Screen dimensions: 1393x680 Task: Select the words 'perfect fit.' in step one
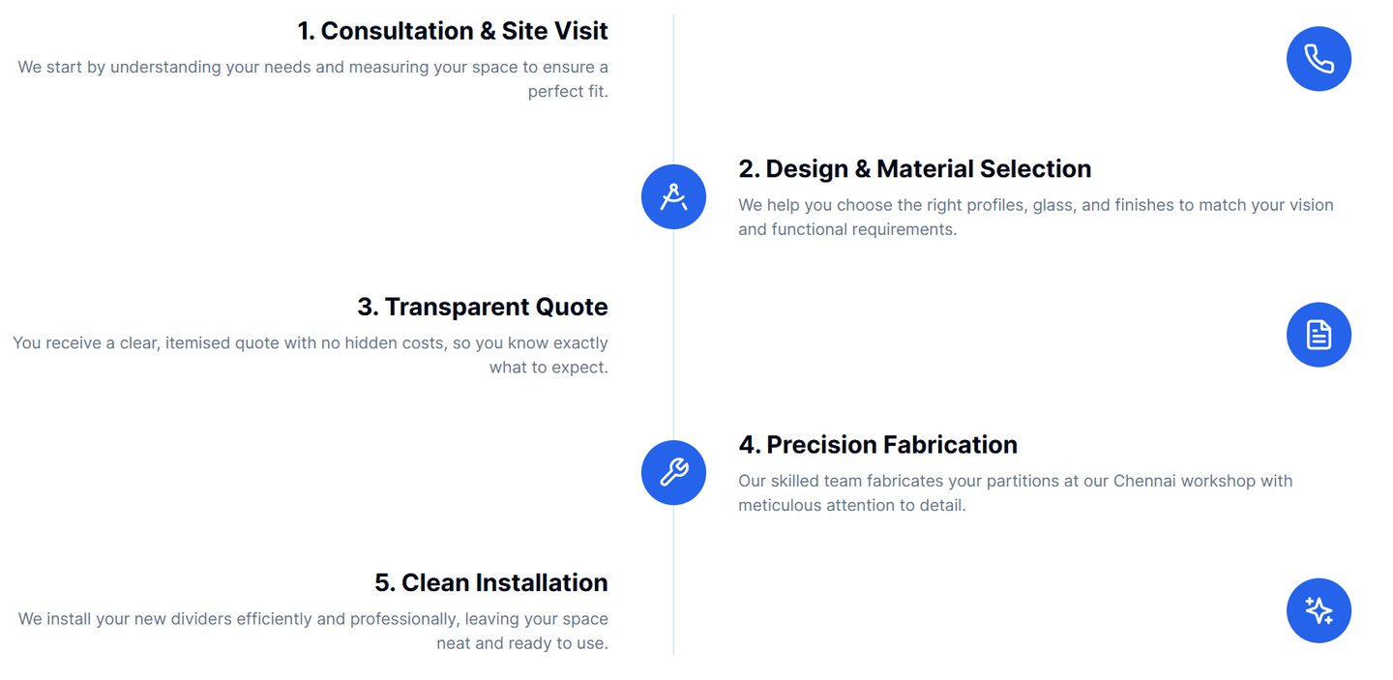568,92
